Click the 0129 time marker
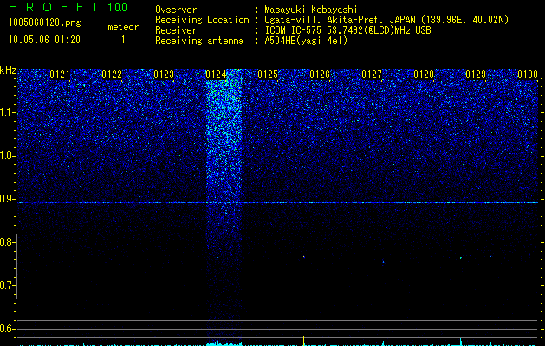 (476, 74)
